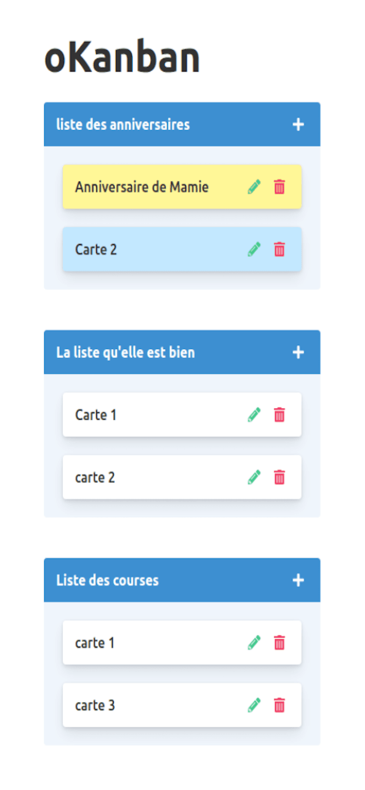
Task: Click pencil icon on Carte 1 card
Action: (254, 415)
